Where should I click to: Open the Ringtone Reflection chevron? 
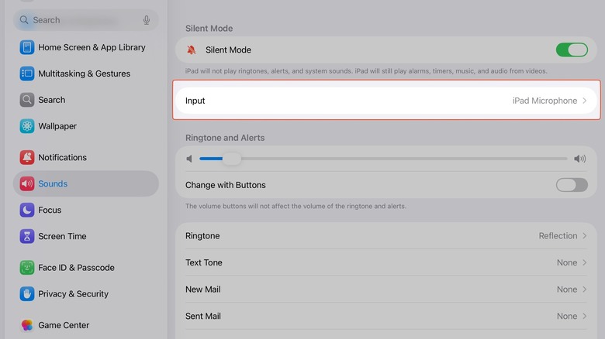[x=584, y=236]
